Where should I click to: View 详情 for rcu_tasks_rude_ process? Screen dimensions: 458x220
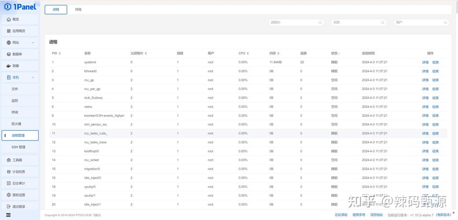point(425,133)
